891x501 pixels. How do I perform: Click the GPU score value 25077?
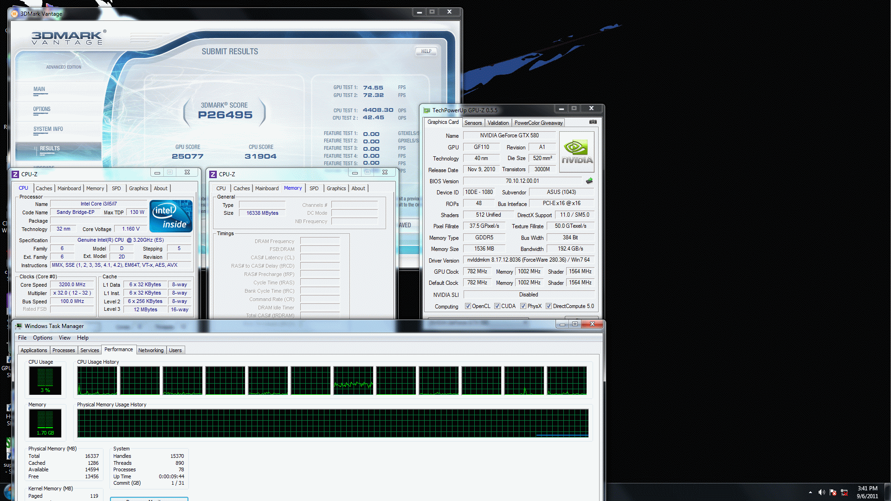187,157
